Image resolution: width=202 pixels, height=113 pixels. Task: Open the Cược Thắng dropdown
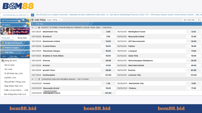tap(54, 20)
